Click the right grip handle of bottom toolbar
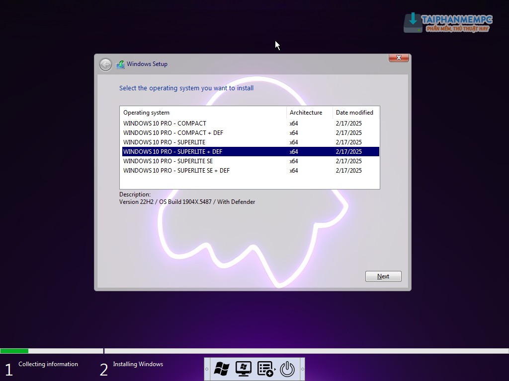Image resolution: width=509 pixels, height=381 pixels. pos(302,369)
